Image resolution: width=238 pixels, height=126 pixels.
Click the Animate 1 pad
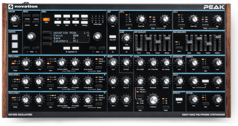pyautogui.click(x=15, y=37)
